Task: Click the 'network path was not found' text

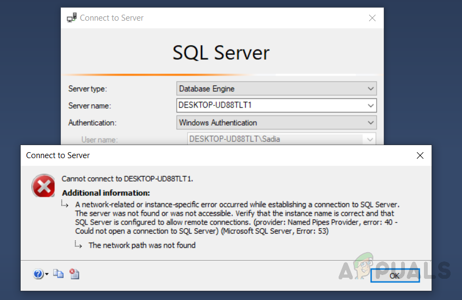Action: pos(142,245)
